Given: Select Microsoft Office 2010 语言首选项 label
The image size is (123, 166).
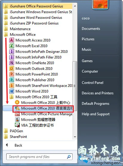Looking at the screenshot, I should click(x=47, y=108).
